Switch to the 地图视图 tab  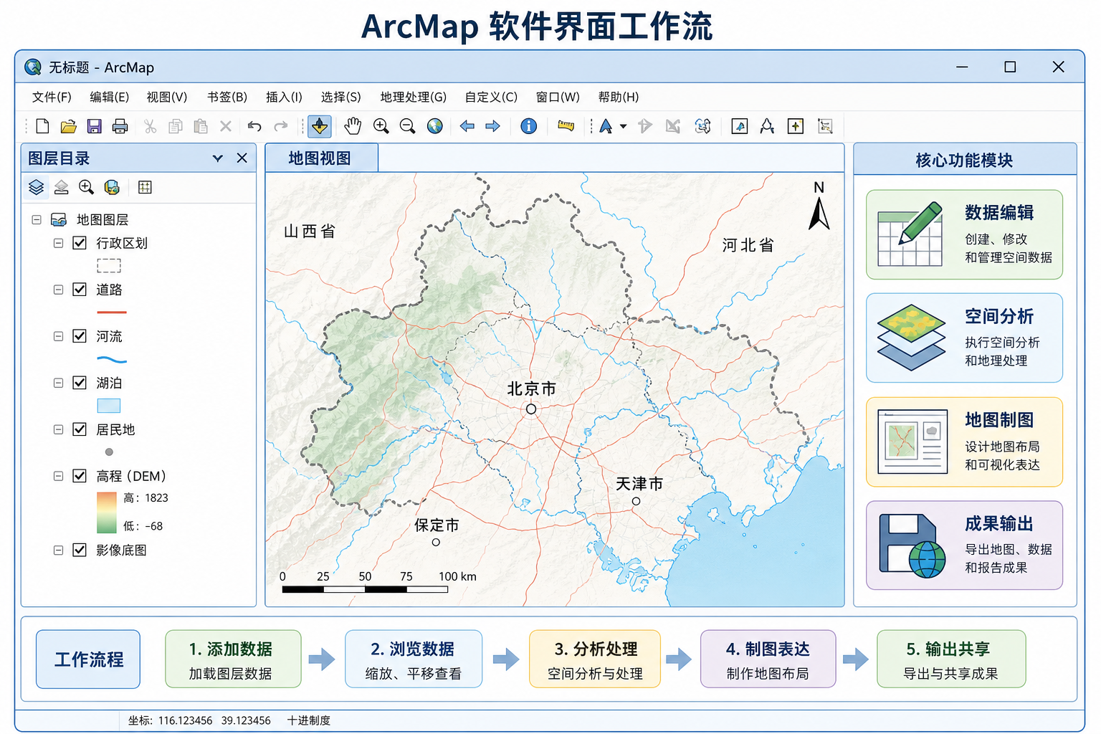tap(320, 158)
